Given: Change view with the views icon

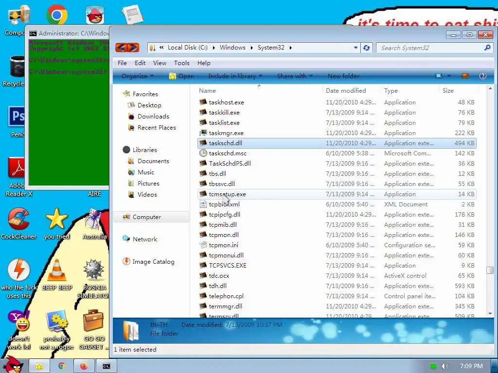Looking at the screenshot, I should 439,76.
